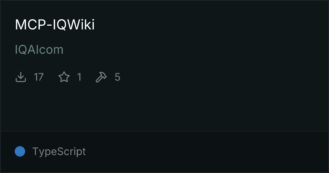Click the hammer tools icon

point(101,77)
